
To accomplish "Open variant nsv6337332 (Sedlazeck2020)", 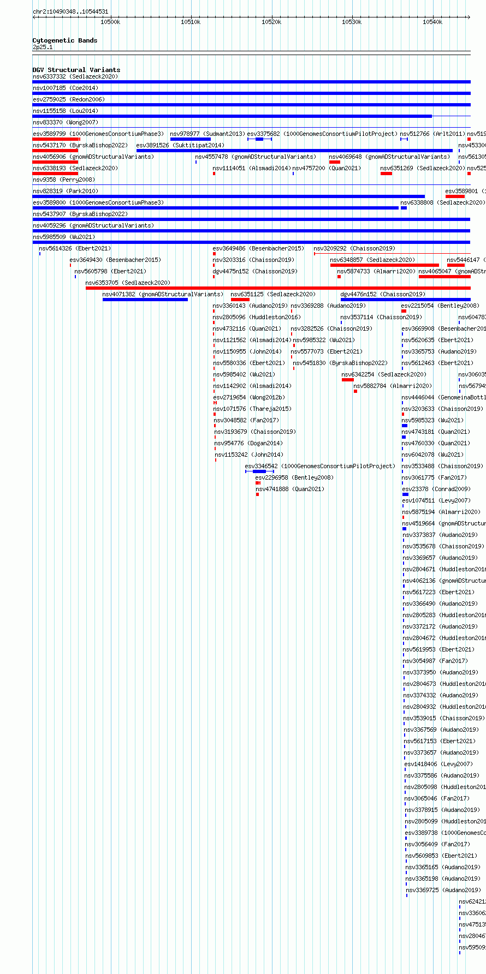I will point(75,77).
